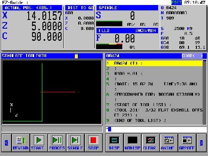
Task: Select line 7 START OF TOOL LIST
Action: click(x=154, y=105)
